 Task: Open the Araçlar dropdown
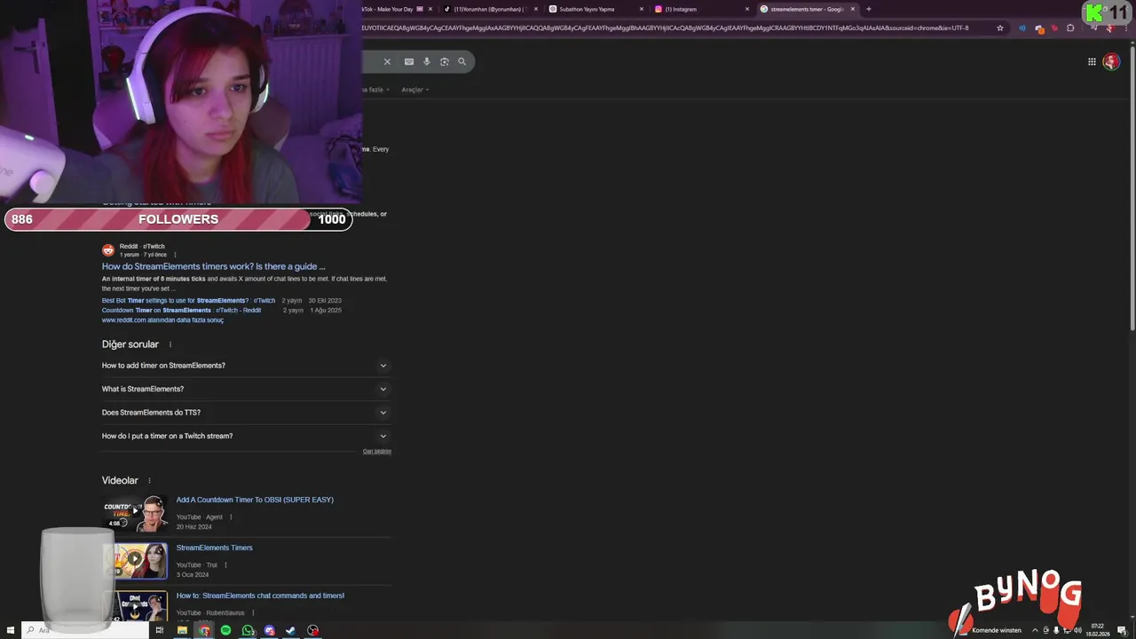tap(414, 90)
